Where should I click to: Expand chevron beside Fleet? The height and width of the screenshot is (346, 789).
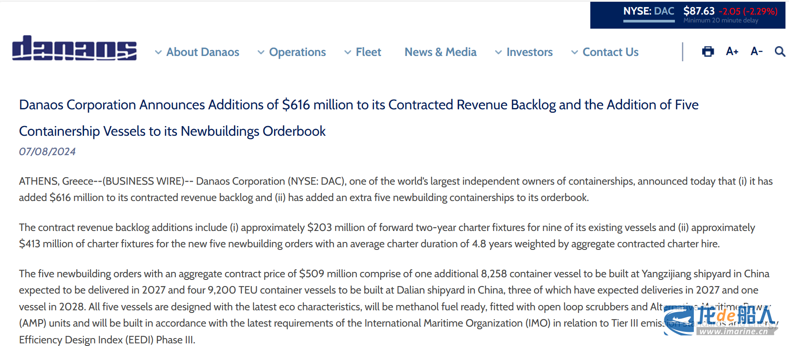pos(348,52)
